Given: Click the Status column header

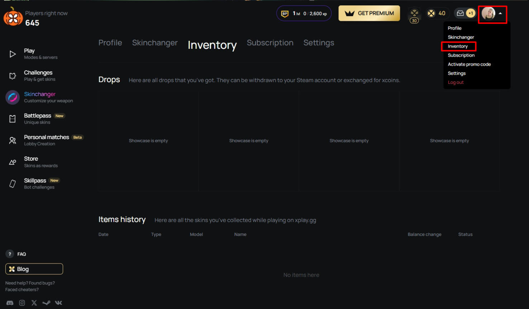Looking at the screenshot, I should [x=465, y=234].
